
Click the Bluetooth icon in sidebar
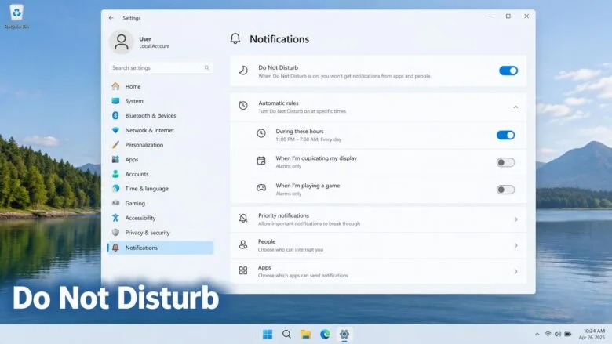115,115
